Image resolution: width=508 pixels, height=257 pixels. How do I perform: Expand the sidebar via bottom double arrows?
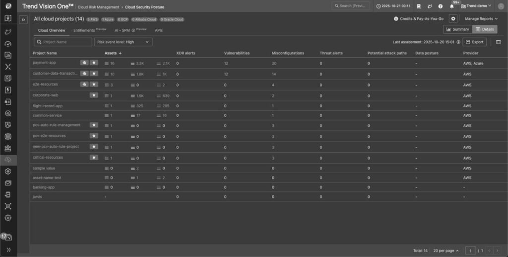point(8,250)
